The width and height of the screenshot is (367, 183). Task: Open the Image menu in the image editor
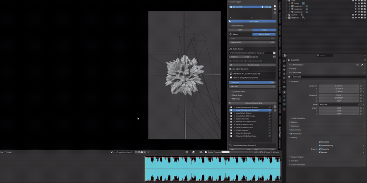point(9,152)
